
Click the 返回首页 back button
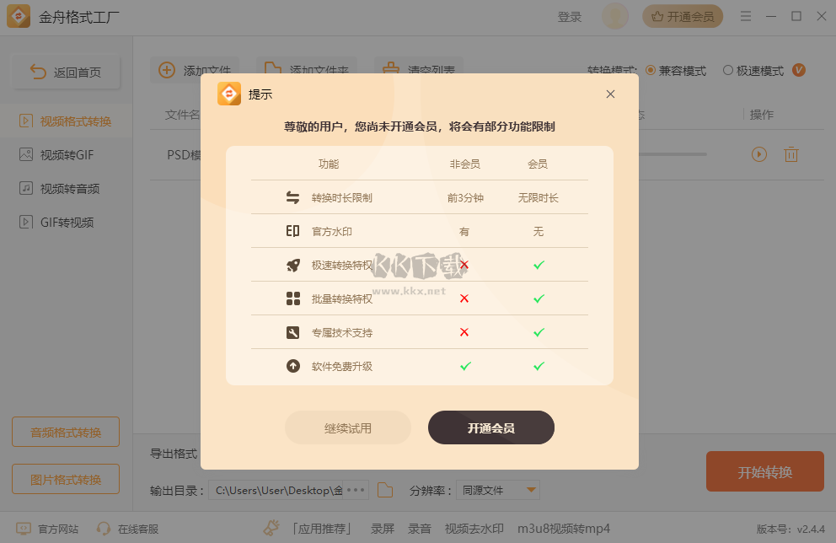tap(66, 72)
